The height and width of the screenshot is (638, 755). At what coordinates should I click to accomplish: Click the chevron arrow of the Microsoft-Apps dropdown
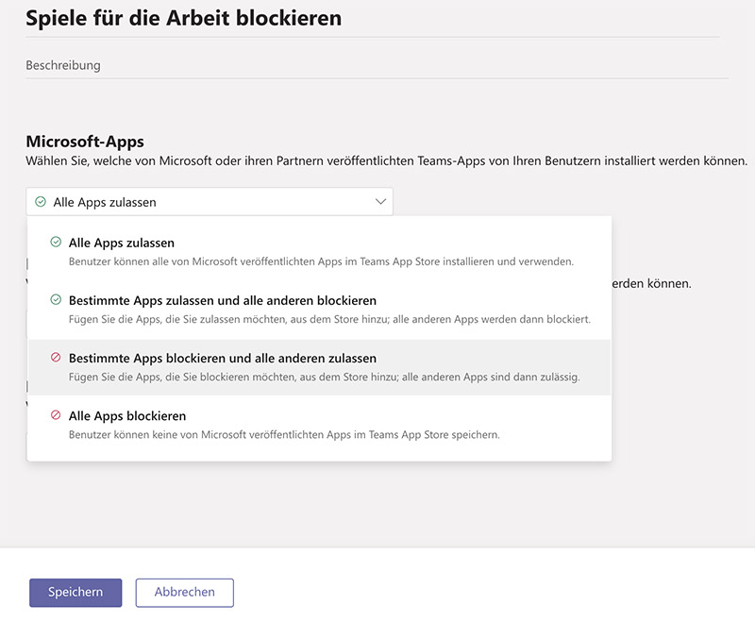point(380,202)
